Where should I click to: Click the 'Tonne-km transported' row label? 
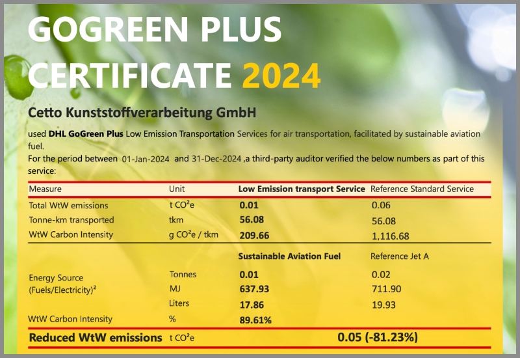point(71,220)
